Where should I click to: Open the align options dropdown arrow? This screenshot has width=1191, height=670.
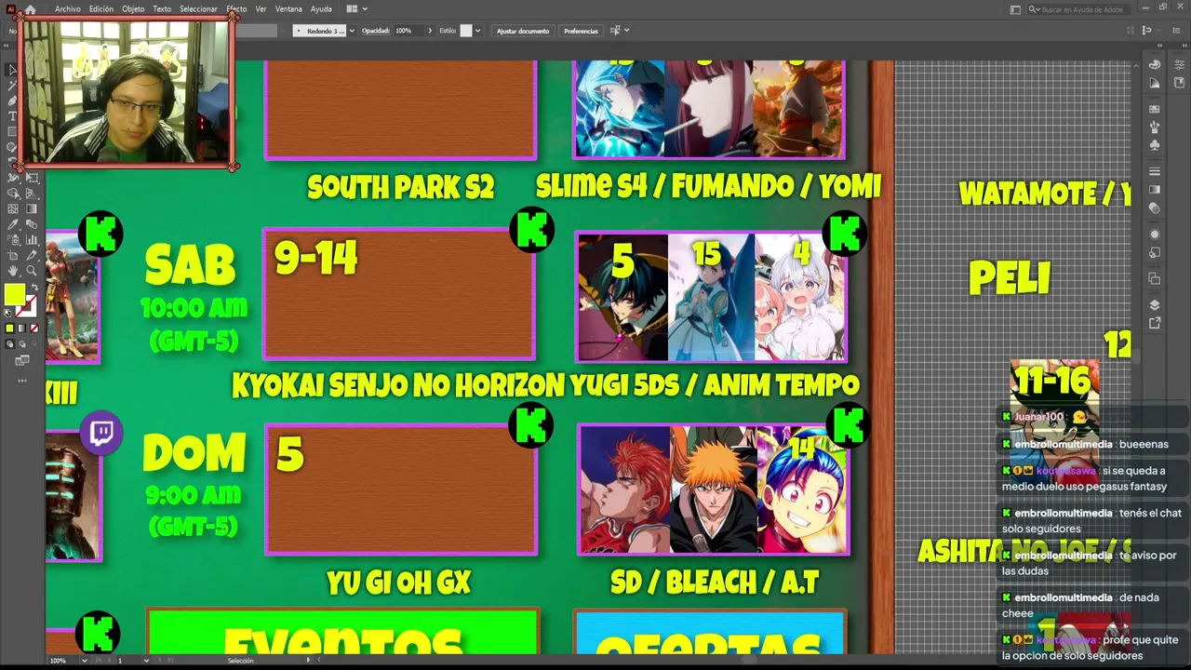[626, 31]
